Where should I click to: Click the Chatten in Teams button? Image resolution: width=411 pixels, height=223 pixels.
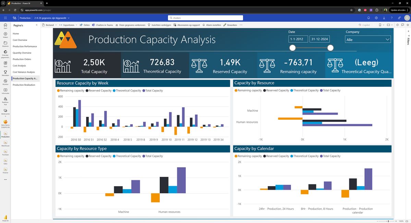[x=103, y=25]
